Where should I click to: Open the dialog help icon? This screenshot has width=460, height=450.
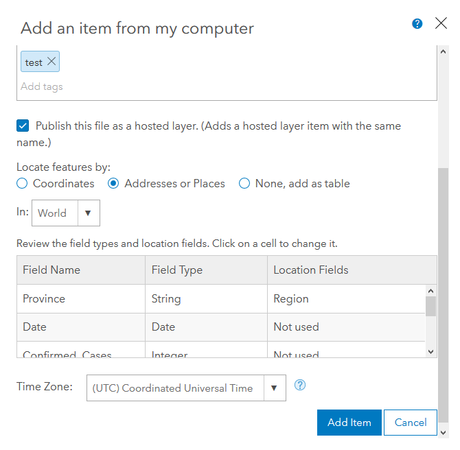click(417, 24)
